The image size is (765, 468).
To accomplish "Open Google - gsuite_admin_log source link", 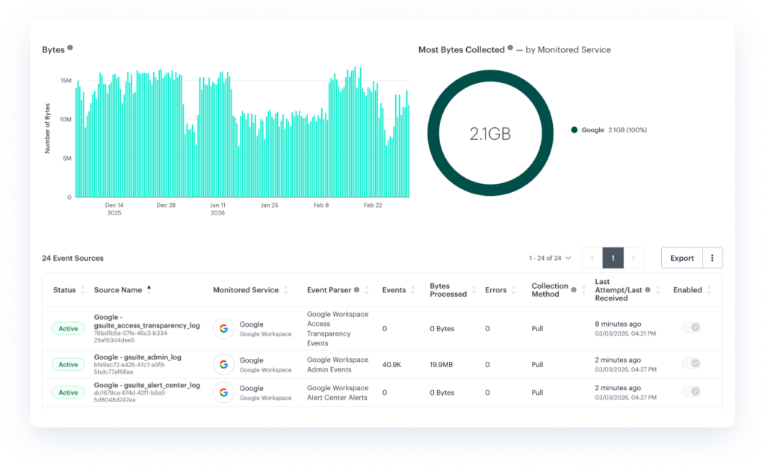I will (x=137, y=357).
